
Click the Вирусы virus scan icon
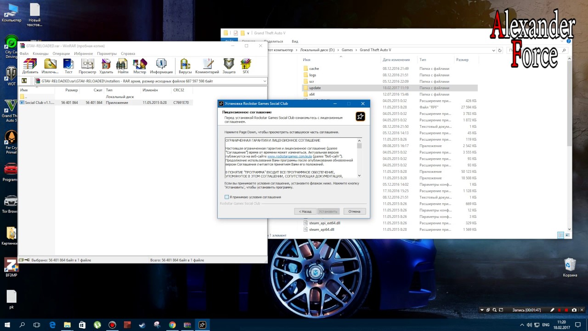pos(185,66)
